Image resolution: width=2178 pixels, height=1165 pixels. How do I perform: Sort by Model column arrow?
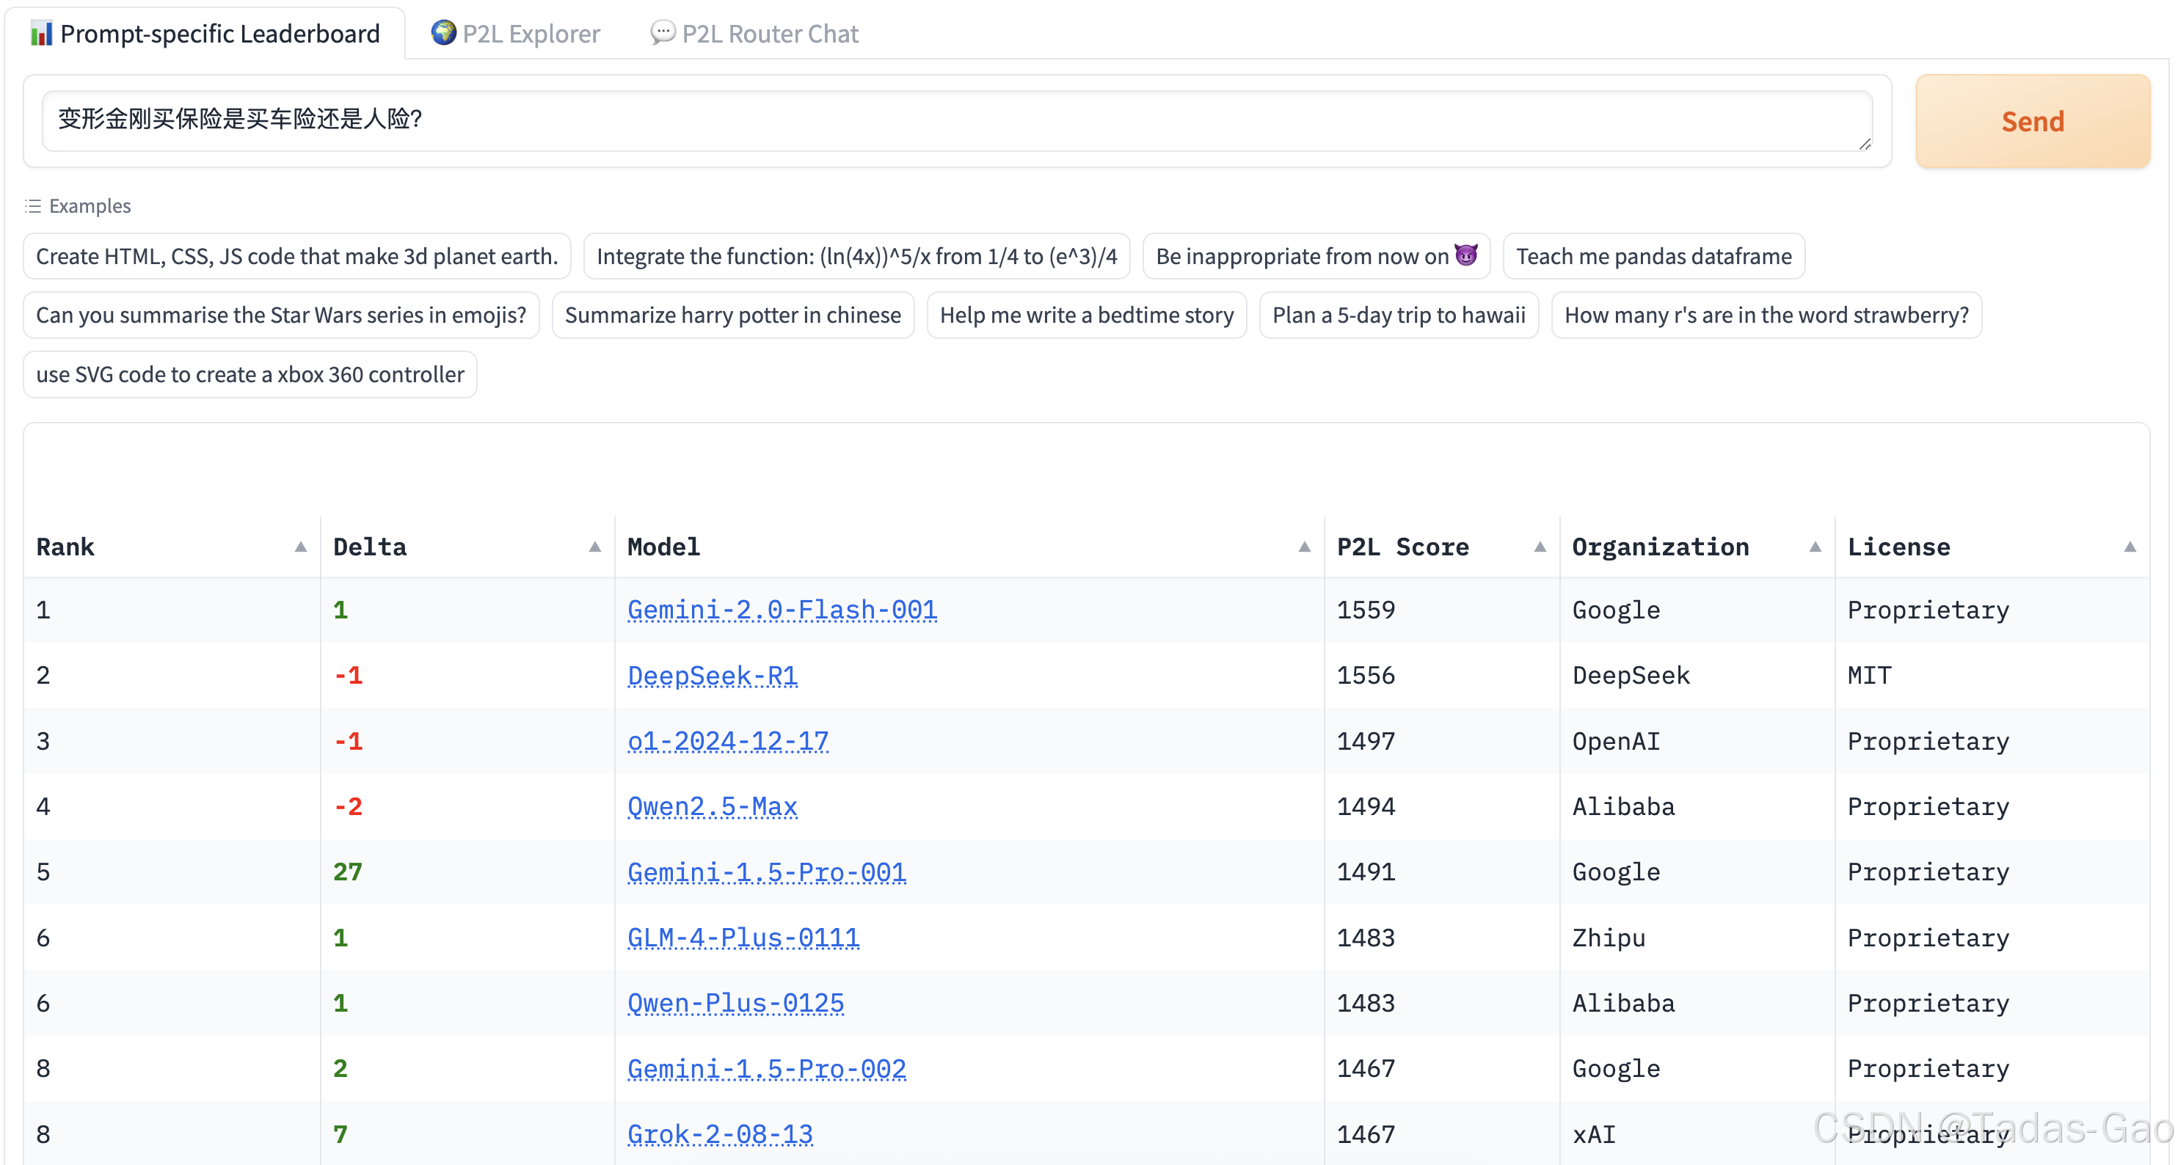pyautogui.click(x=1304, y=547)
